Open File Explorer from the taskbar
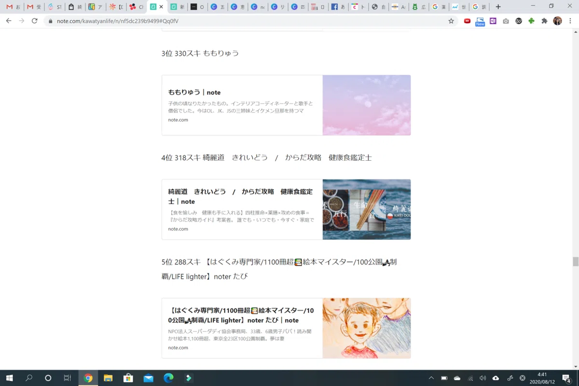The width and height of the screenshot is (579, 386). tap(108, 378)
